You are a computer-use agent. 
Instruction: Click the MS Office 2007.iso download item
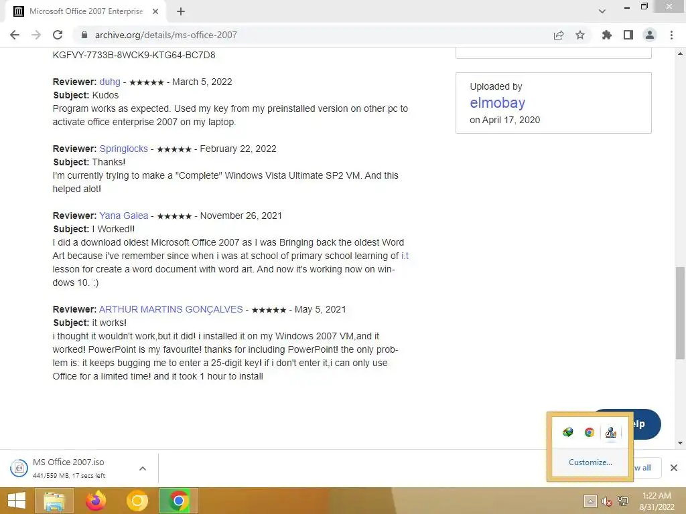coord(70,468)
